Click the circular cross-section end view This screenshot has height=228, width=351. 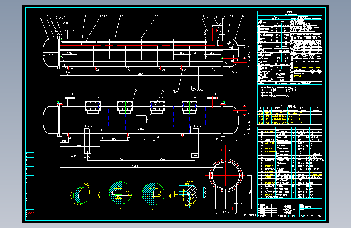click(x=226, y=175)
